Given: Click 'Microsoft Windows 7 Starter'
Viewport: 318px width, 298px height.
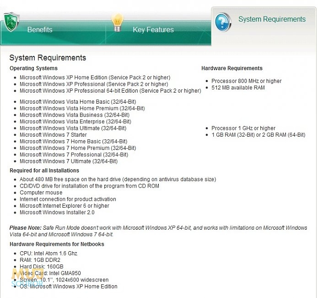Looking at the screenshot, I should tap(53, 135).
